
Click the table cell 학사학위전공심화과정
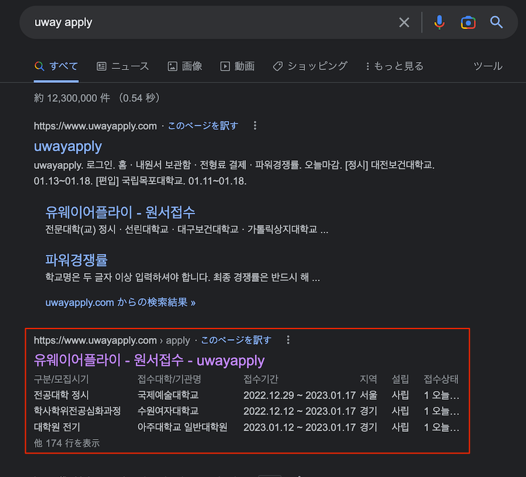coord(78,411)
